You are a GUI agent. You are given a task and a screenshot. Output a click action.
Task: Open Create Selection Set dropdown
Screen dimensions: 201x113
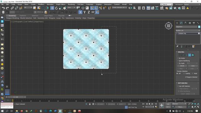point(119,8)
